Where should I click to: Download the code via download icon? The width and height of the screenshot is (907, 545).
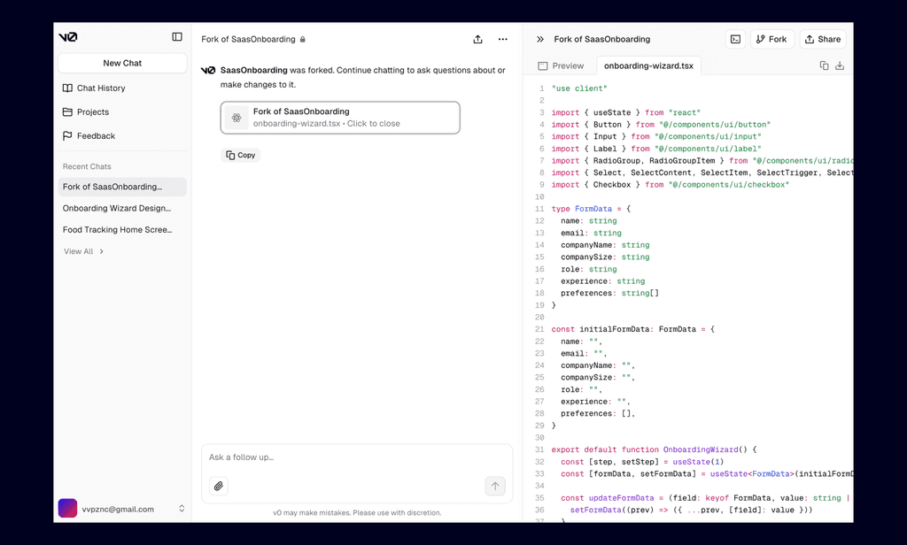pyautogui.click(x=840, y=65)
